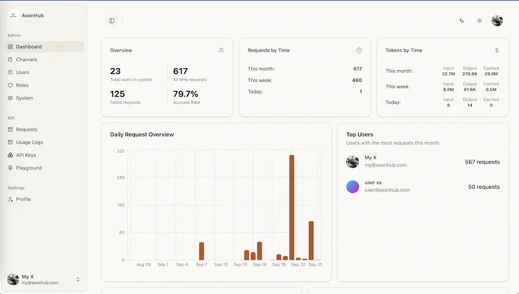
Task: Click the System gear icon
Action: pyautogui.click(x=10, y=98)
